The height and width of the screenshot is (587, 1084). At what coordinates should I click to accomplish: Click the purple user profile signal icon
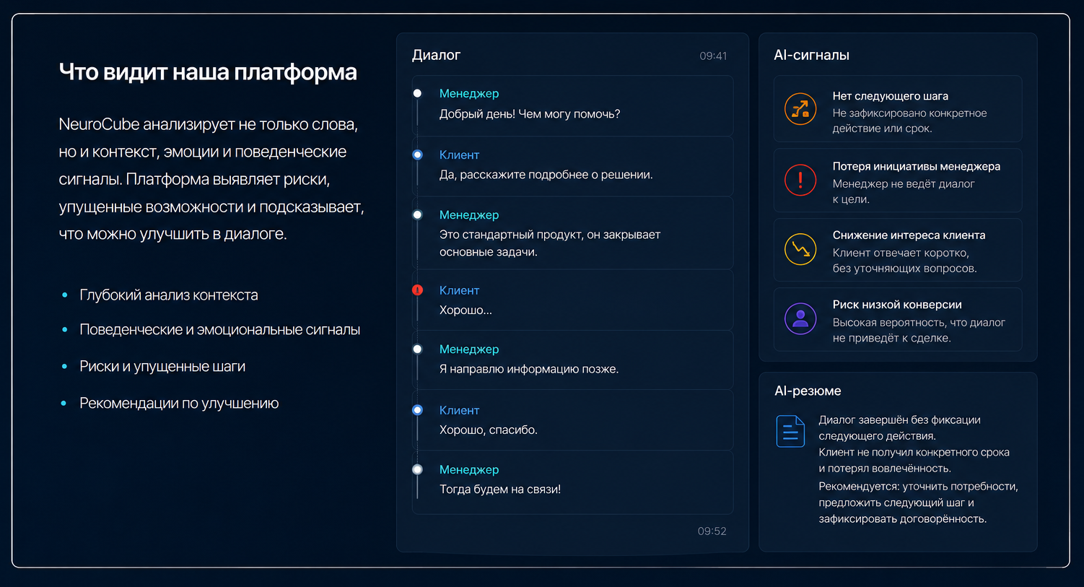click(x=800, y=318)
